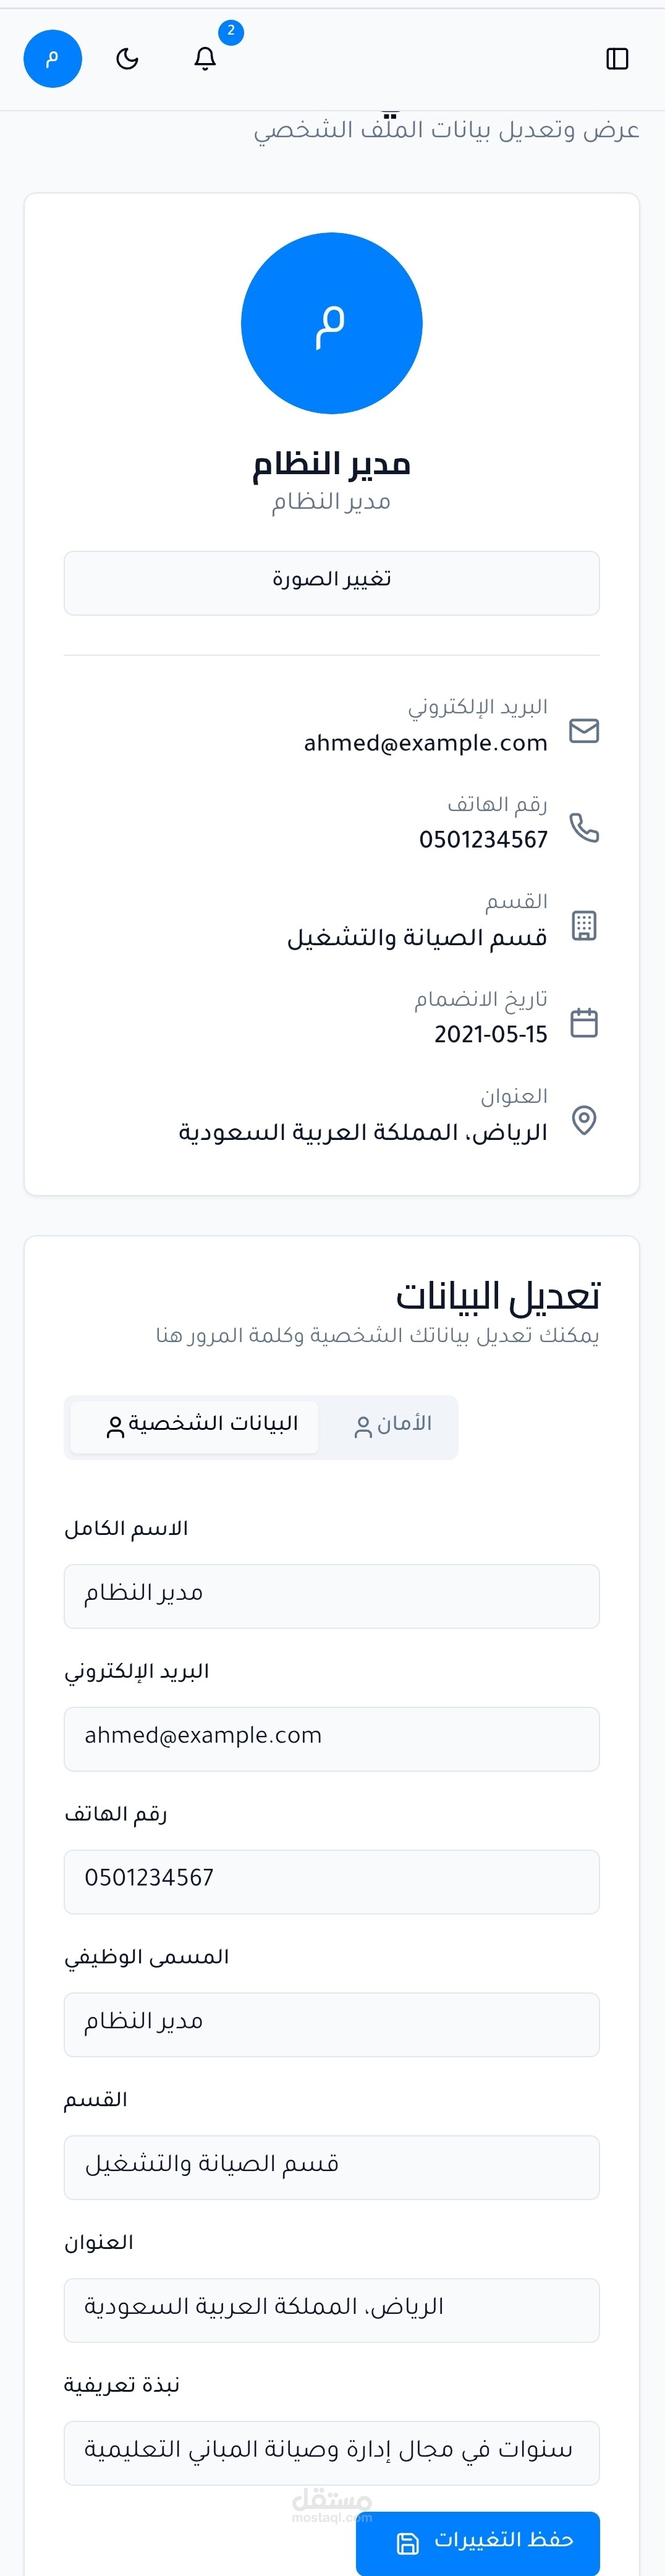This screenshot has height=2576, width=665.
Task: Click the القسم input field
Action: click(331, 2167)
